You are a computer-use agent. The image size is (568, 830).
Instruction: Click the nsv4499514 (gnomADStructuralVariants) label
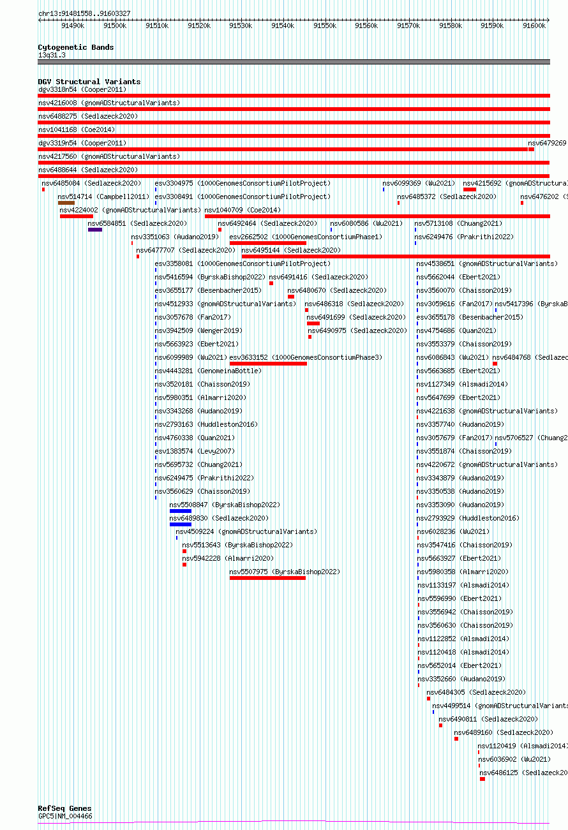click(x=500, y=706)
